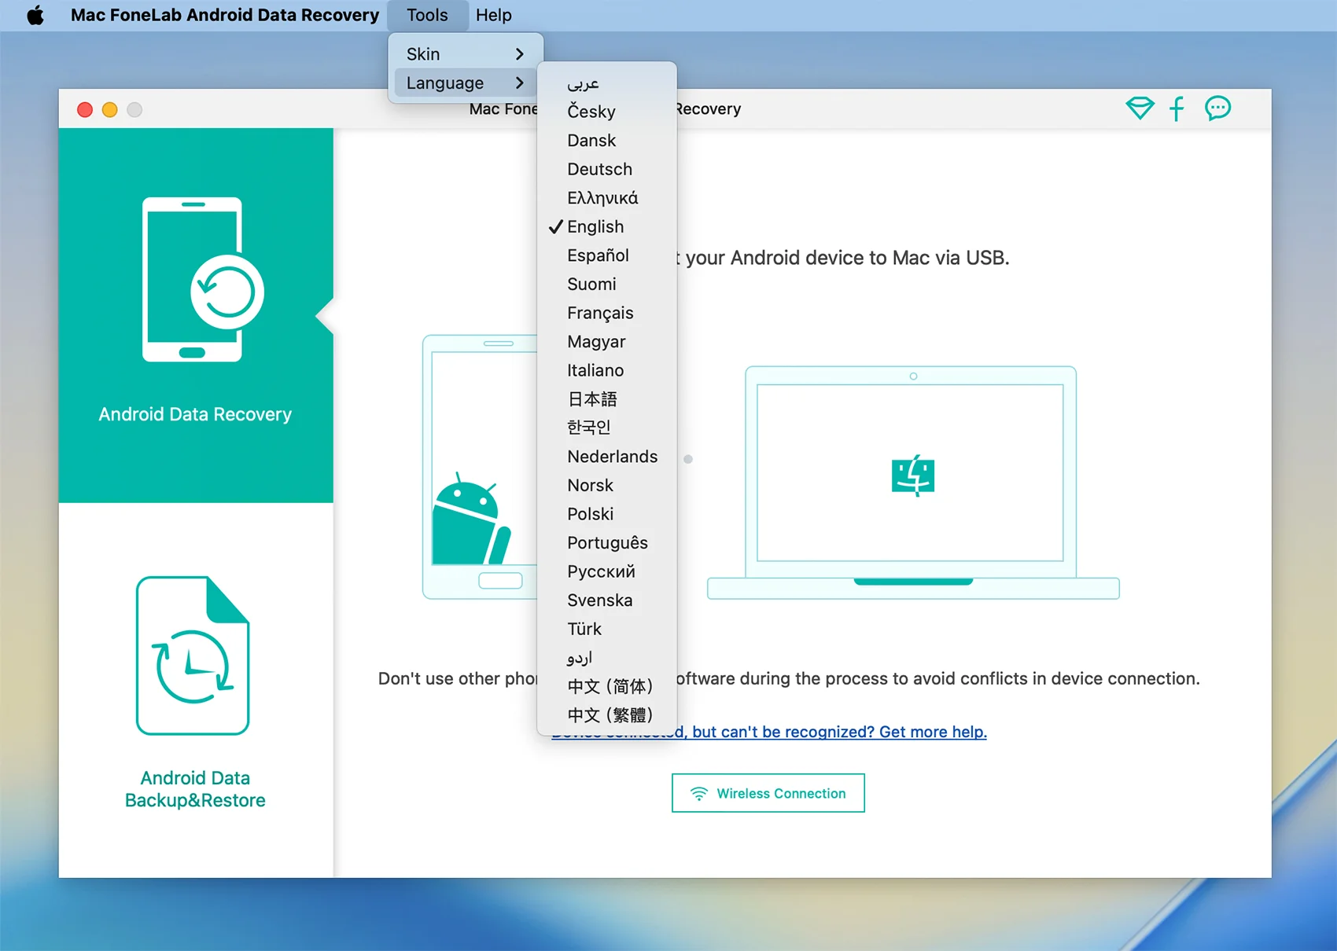Screen dimensions: 1337x951
Task: Pick 日本語 from the language list
Action: point(592,399)
